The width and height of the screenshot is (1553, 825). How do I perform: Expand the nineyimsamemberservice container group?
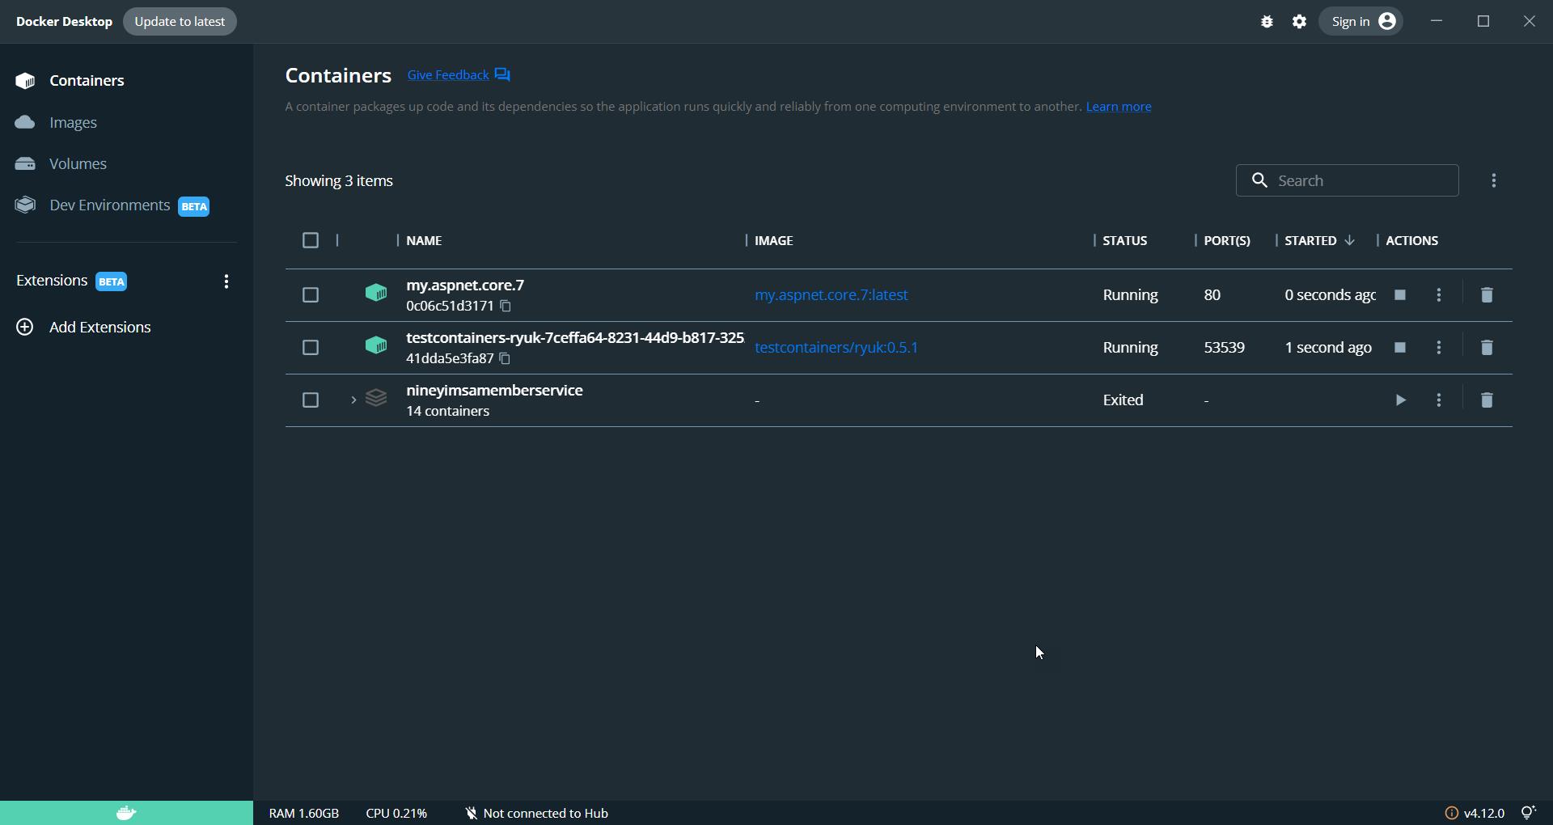point(353,400)
